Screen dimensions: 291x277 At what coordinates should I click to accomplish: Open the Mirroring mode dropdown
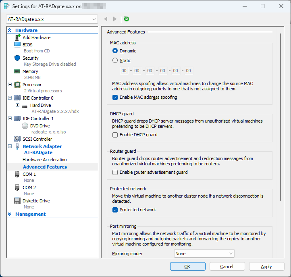204,254
